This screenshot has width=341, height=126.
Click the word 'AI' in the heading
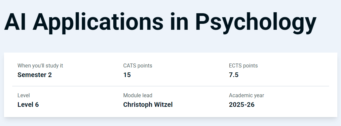[x=15, y=22]
